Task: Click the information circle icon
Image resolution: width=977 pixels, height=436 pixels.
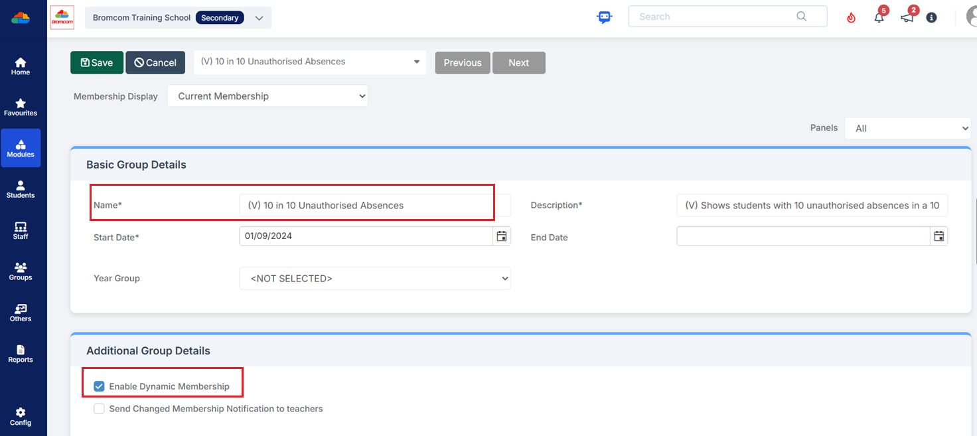Action: 931,18
